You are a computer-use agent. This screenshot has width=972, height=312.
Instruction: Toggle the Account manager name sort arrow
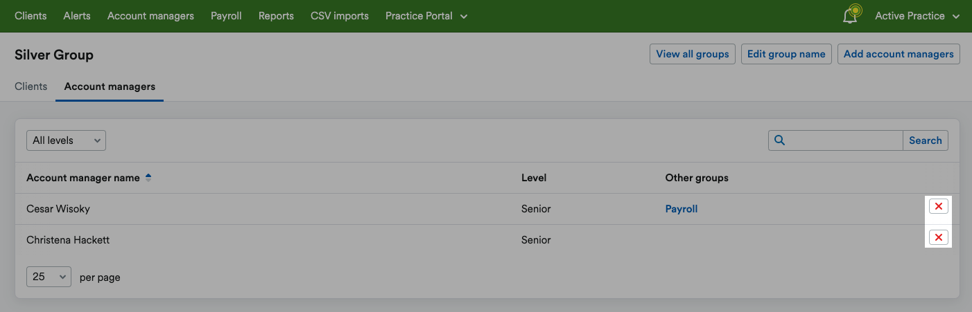point(148,178)
